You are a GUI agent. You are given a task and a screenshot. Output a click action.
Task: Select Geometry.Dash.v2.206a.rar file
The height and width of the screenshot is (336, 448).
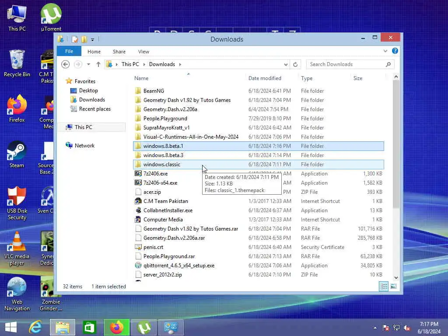point(258,238)
